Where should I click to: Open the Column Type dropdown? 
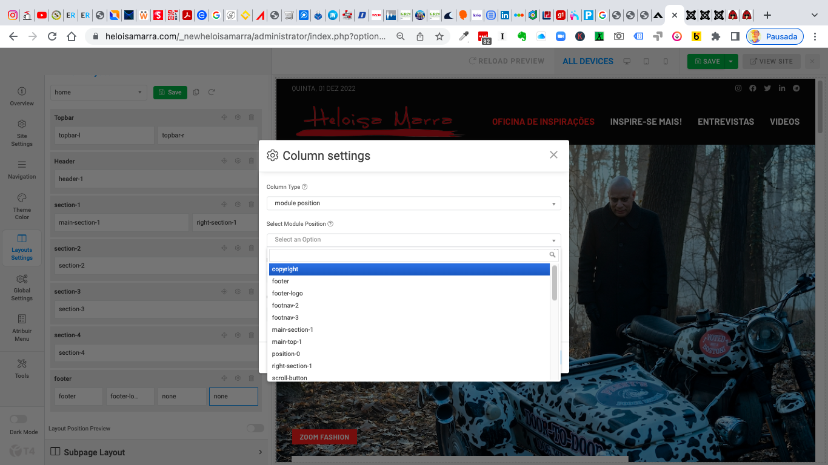[x=413, y=203]
